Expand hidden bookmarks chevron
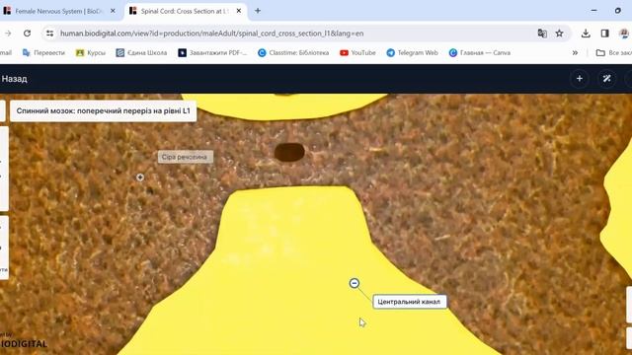The width and height of the screenshot is (632, 355). 575,52
